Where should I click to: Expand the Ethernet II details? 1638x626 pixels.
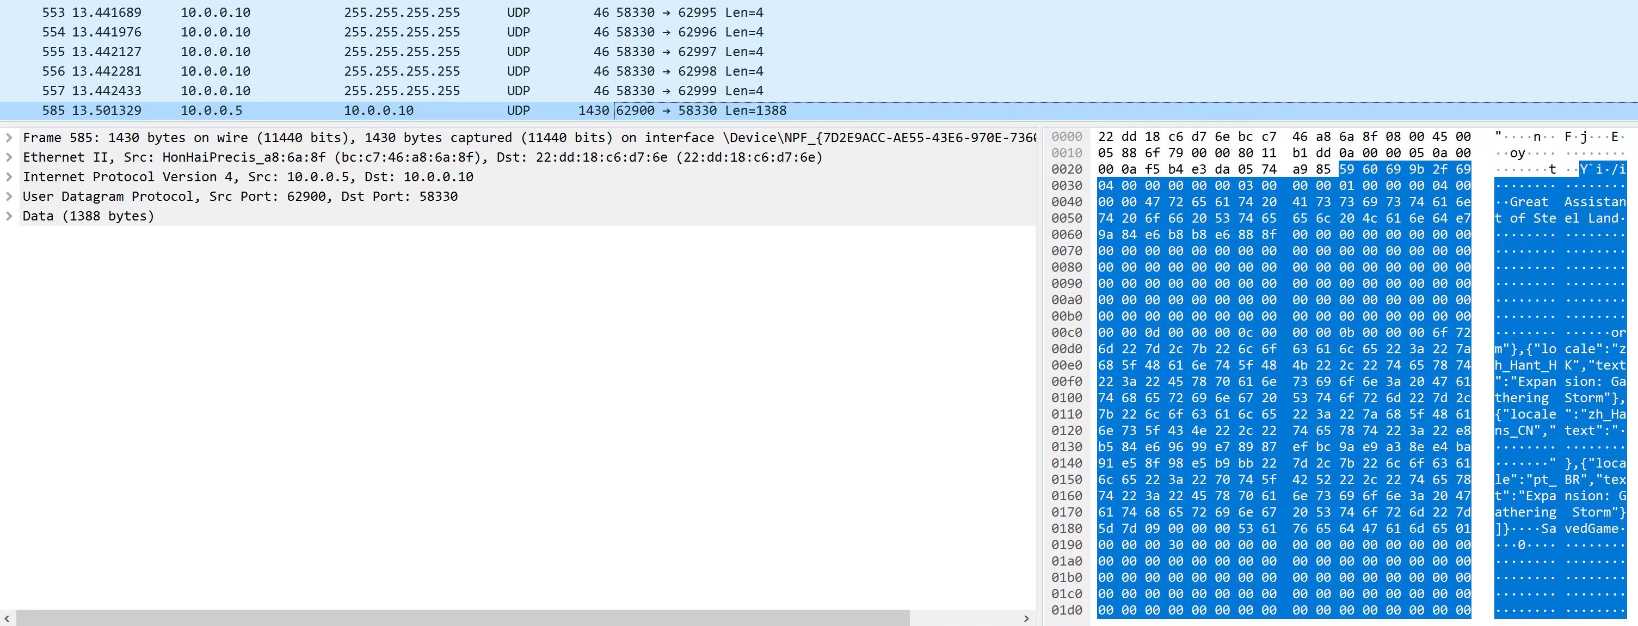tap(9, 157)
